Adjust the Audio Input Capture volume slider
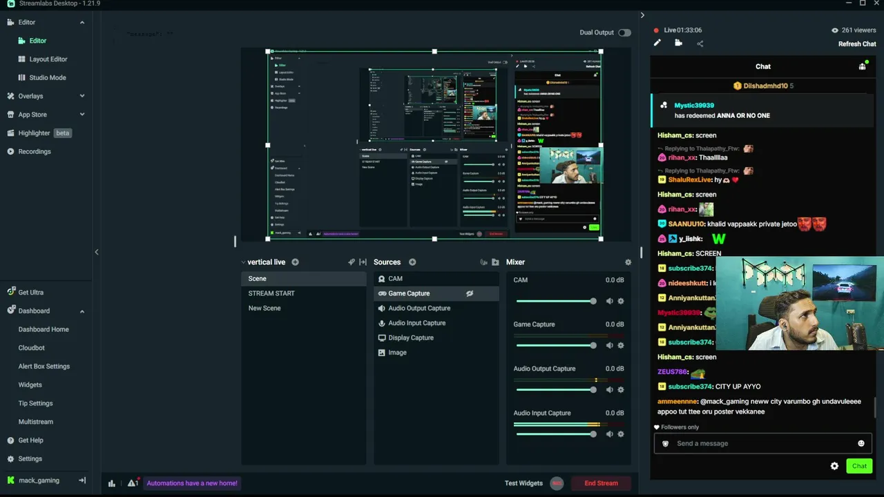Image resolution: width=884 pixels, height=497 pixels. (556, 434)
